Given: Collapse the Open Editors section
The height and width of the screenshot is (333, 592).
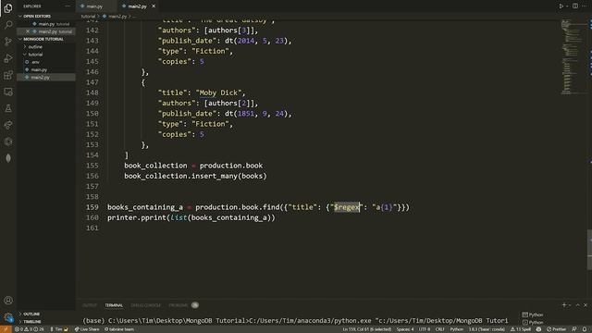Looking at the screenshot, I should (x=46, y=17).
